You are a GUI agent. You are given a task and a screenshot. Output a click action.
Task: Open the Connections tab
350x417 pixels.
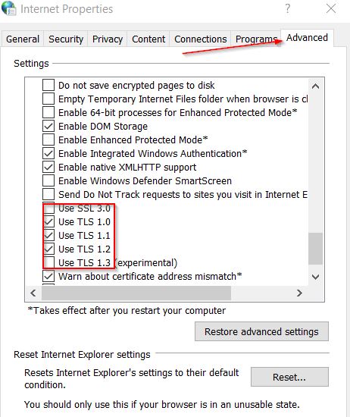pyautogui.click(x=201, y=39)
